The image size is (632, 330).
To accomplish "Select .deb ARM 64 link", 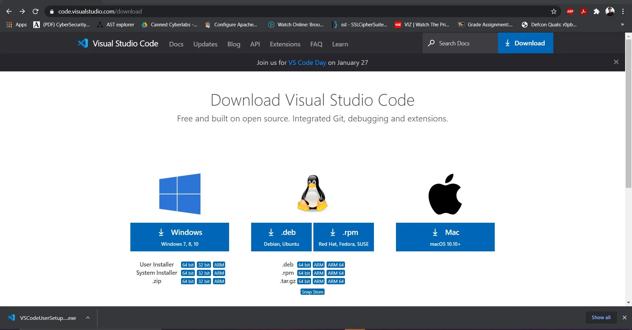I will (336, 265).
